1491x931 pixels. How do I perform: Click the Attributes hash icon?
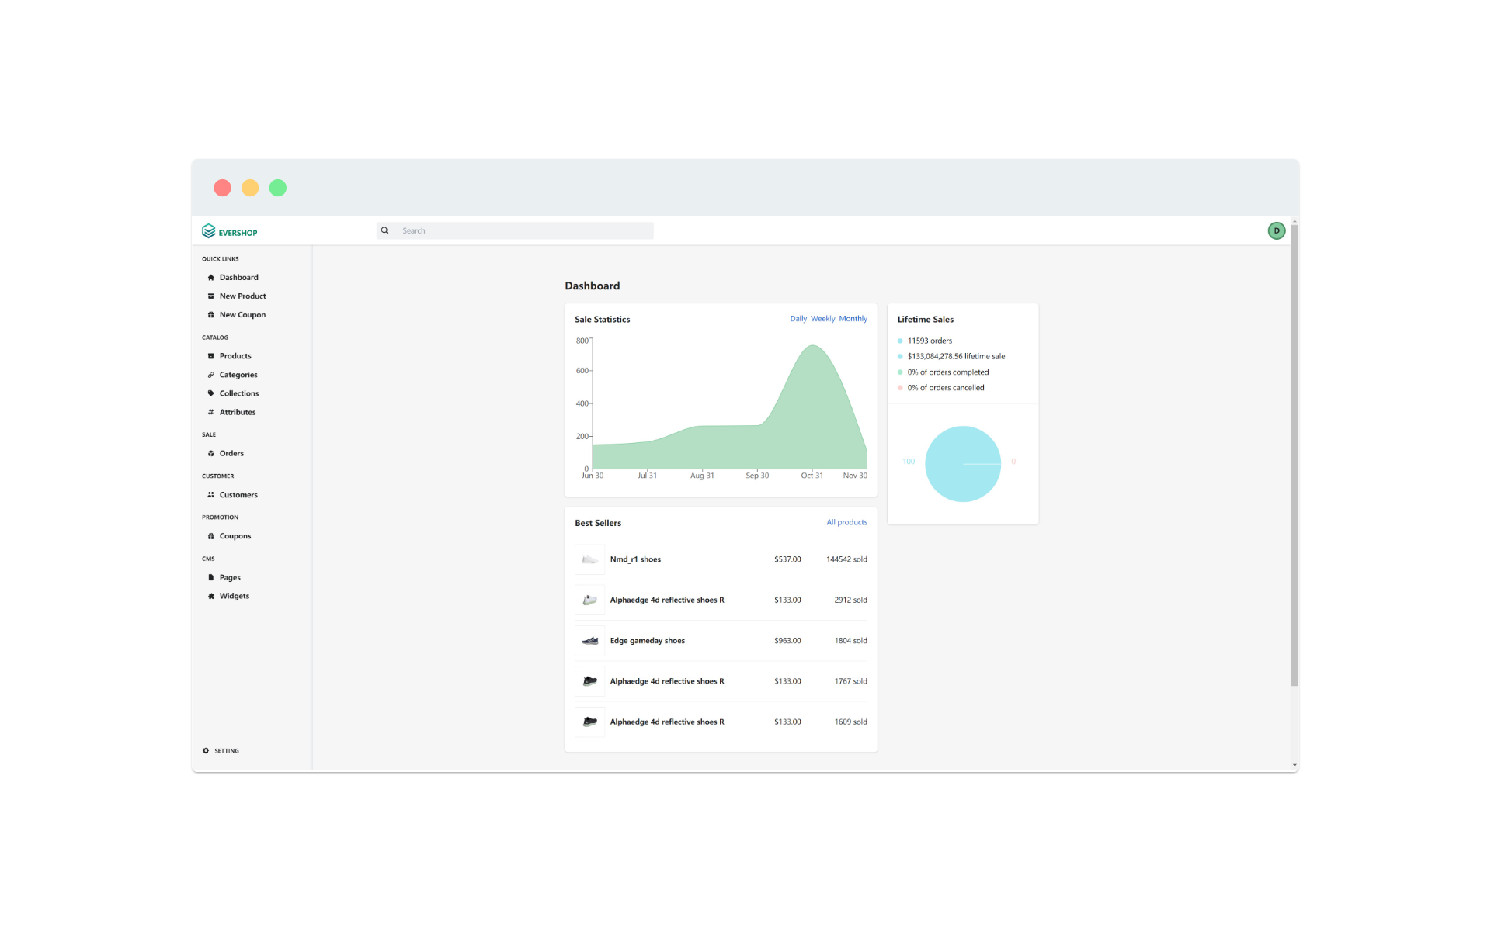[x=210, y=412]
